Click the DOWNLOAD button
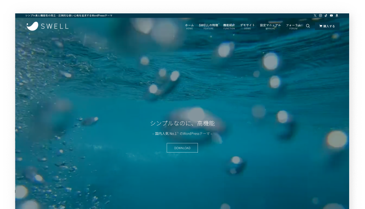The height and width of the screenshot is (209, 365). coord(182,148)
